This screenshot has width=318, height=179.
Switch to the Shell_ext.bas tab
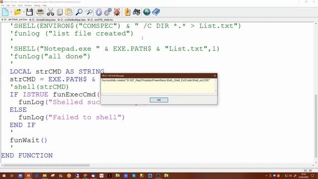pos(14,20)
